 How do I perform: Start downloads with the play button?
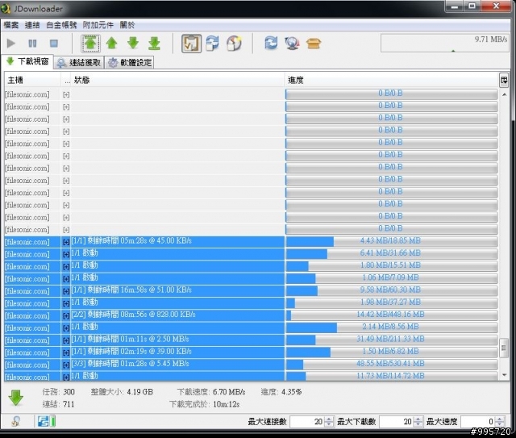10,43
